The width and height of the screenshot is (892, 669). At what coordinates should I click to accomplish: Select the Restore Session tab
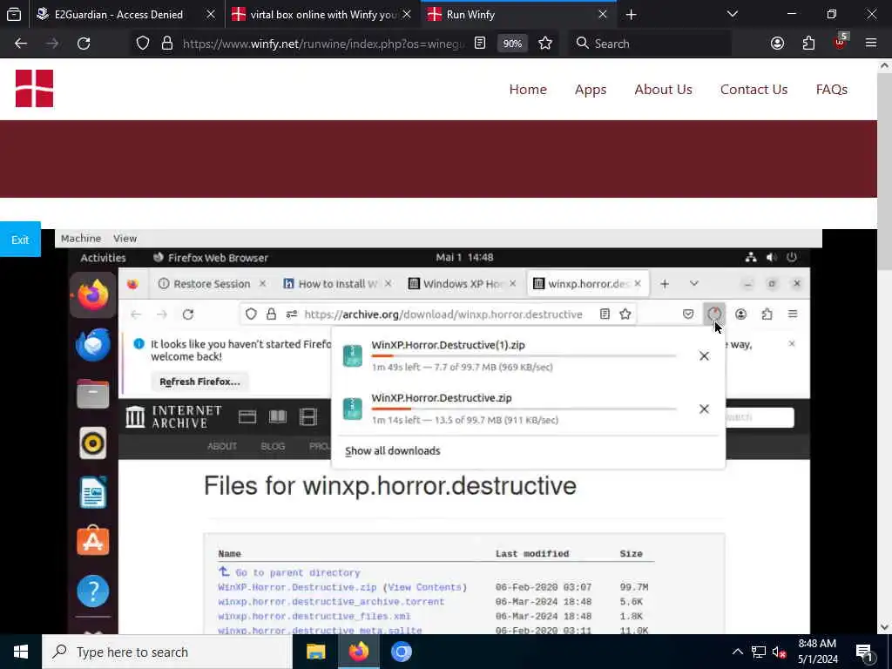(x=212, y=283)
